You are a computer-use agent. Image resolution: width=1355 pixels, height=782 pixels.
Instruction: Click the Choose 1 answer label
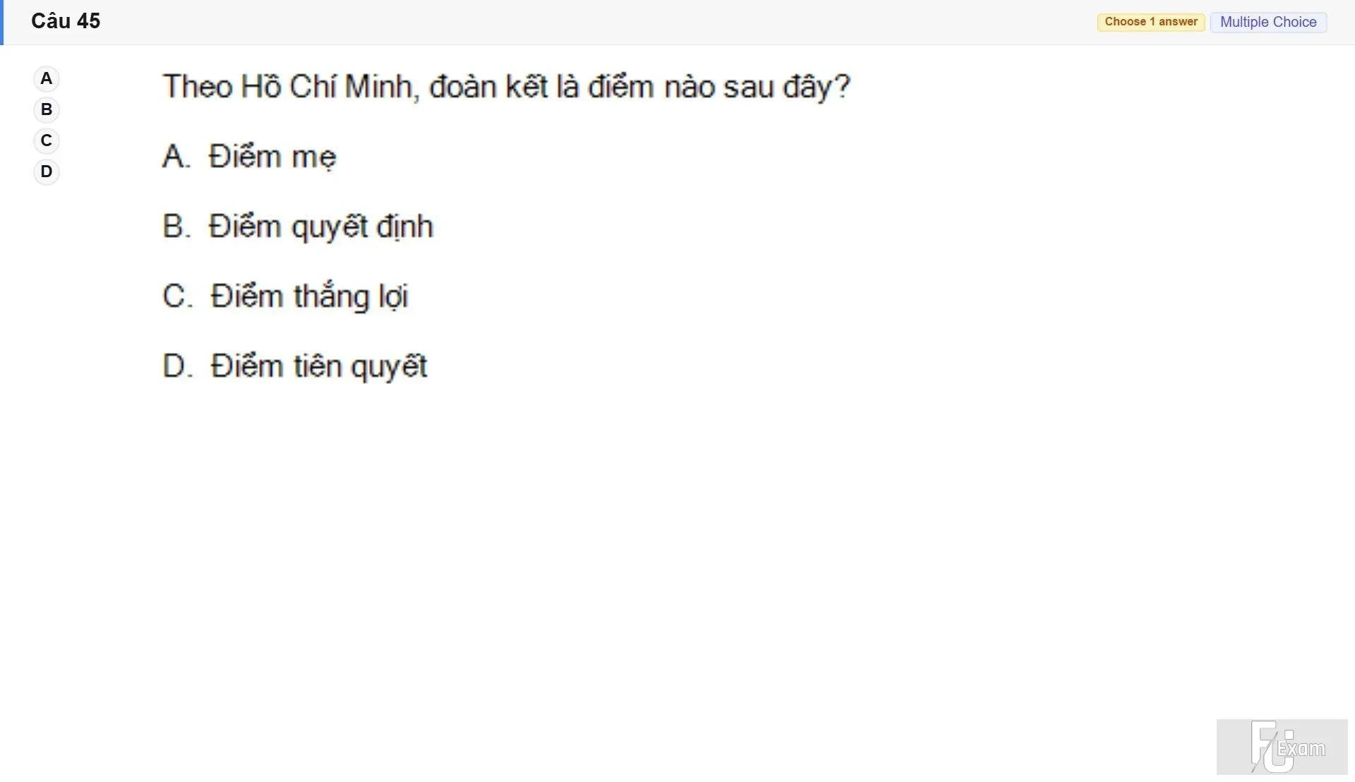point(1151,22)
